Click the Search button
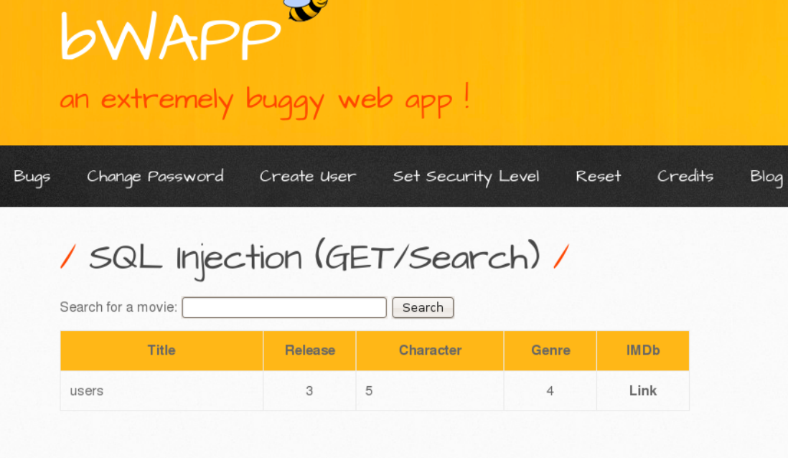This screenshot has width=788, height=458. pyautogui.click(x=423, y=307)
